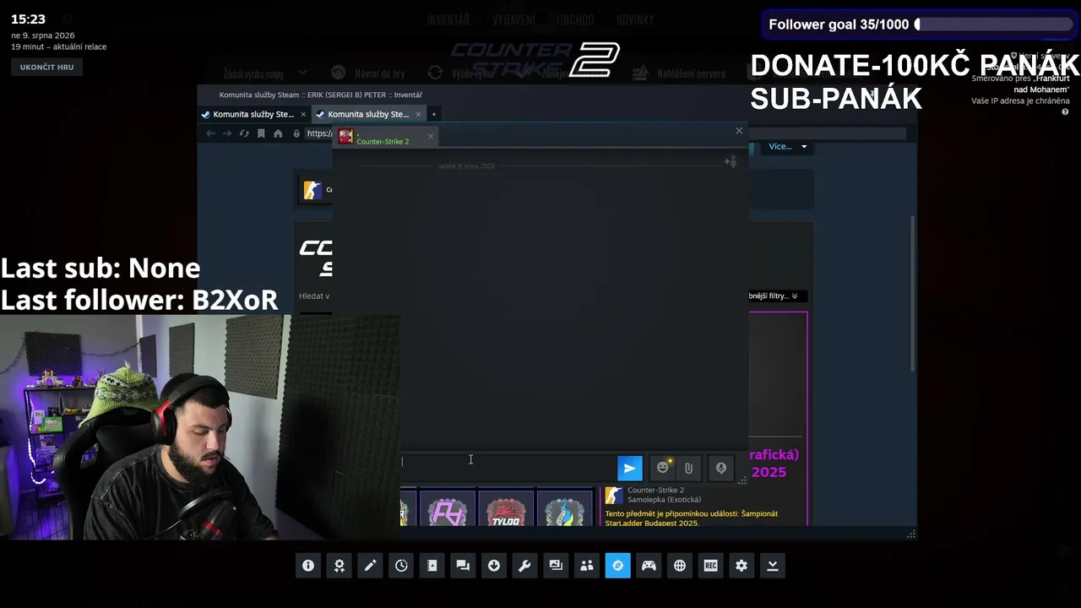Expand the advanced filters chevron on the inventory page
1081x608 pixels.
[795, 296]
